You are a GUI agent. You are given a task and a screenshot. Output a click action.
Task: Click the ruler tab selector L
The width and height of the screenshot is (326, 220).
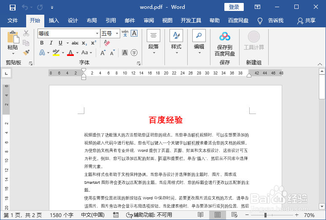[6, 73]
